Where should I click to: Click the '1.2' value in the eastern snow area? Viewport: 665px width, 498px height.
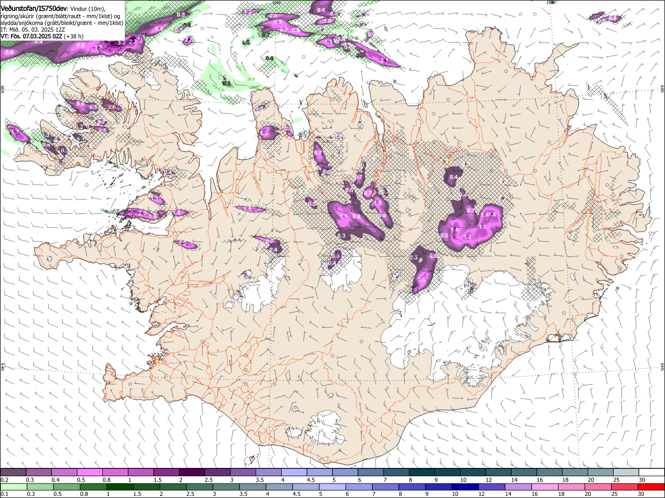tap(468, 237)
